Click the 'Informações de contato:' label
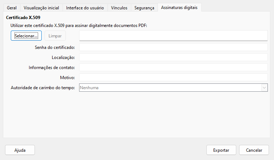 click(52, 68)
